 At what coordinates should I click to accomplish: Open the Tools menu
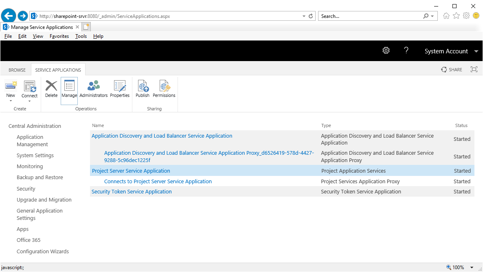81,36
